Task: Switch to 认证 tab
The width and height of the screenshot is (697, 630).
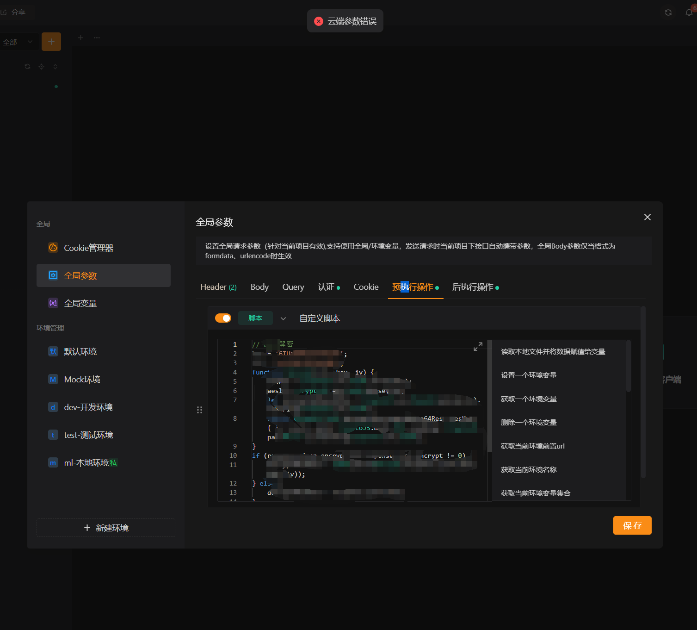Action: coord(329,287)
